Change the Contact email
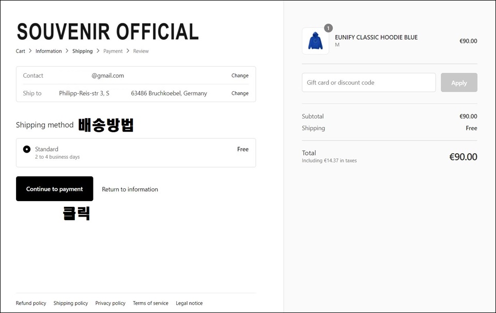 240,75
